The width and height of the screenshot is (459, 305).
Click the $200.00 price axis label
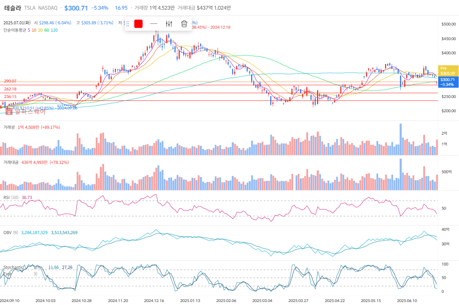[x=449, y=111]
